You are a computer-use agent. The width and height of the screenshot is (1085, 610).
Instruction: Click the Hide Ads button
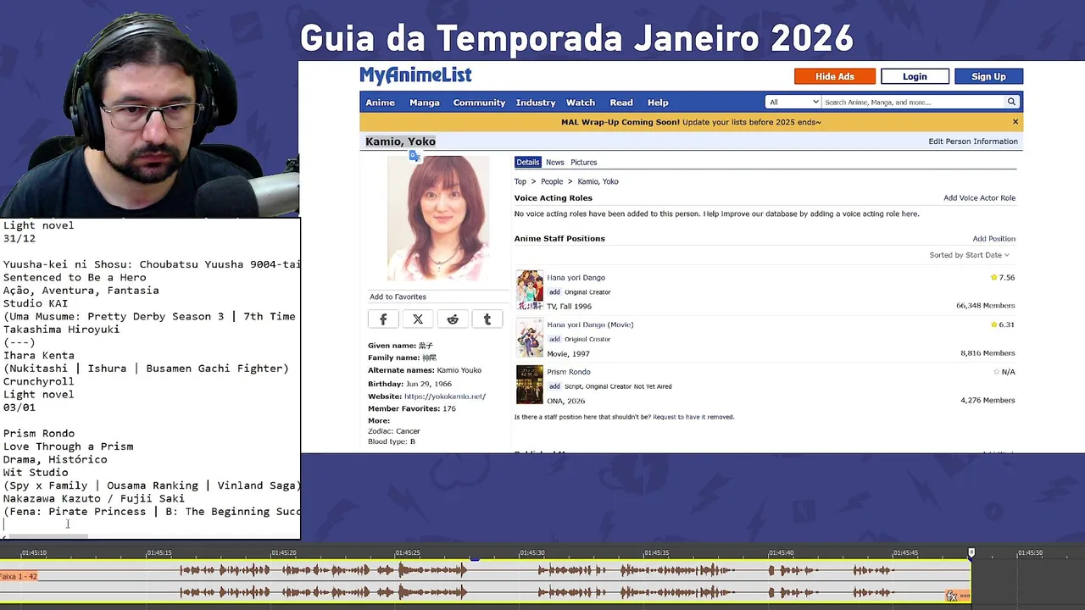point(834,76)
